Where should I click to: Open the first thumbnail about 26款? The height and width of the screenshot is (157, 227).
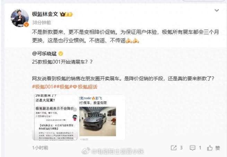click(55, 117)
